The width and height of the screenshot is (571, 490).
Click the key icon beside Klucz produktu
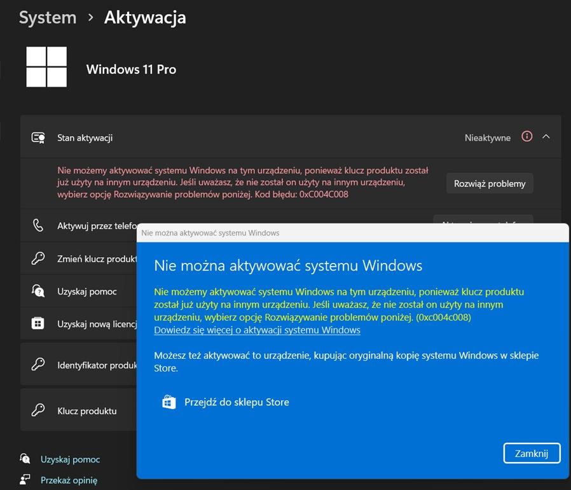(x=38, y=410)
